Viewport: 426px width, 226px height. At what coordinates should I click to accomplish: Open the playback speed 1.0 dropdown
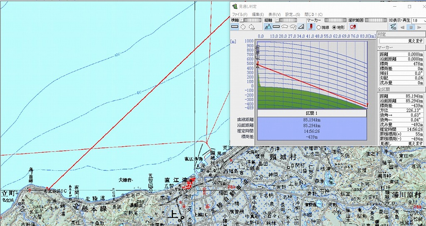[x=416, y=20]
